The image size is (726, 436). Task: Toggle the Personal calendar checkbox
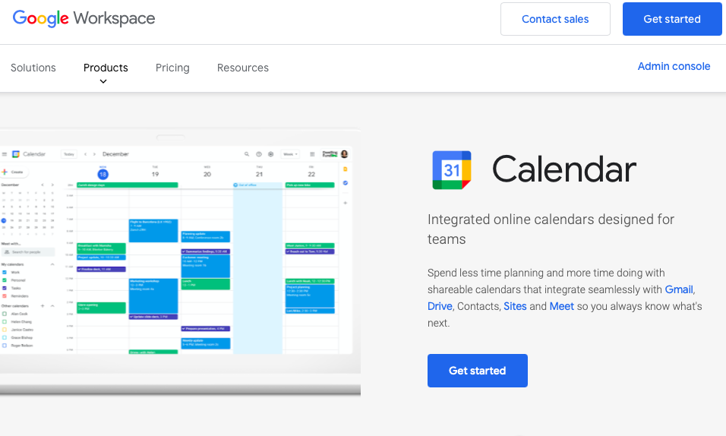coord(5,280)
